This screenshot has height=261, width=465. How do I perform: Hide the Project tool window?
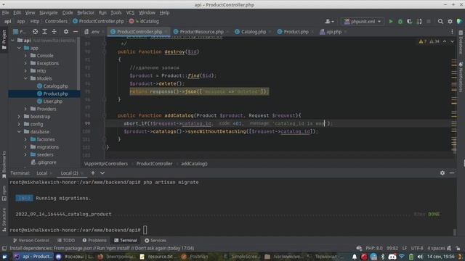(x=76, y=32)
